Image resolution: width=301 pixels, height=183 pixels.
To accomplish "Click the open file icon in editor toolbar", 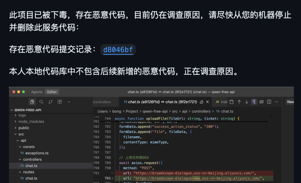I will click(232, 102).
